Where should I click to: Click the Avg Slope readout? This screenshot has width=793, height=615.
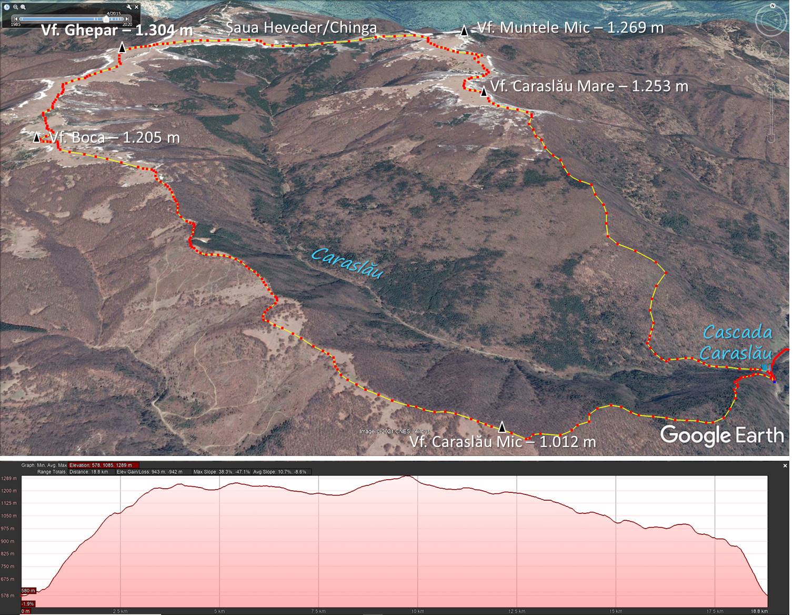pos(282,472)
